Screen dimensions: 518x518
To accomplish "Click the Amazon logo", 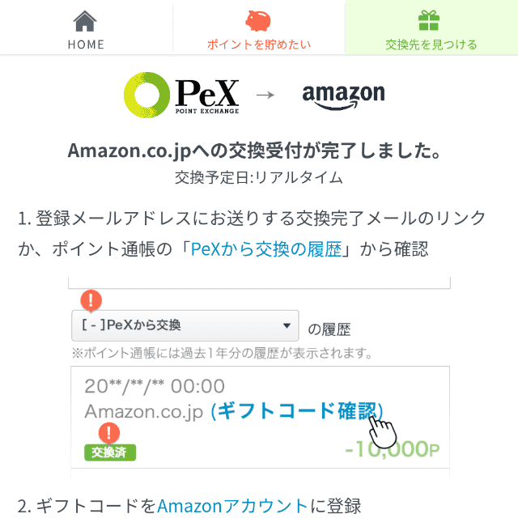I will click(343, 97).
